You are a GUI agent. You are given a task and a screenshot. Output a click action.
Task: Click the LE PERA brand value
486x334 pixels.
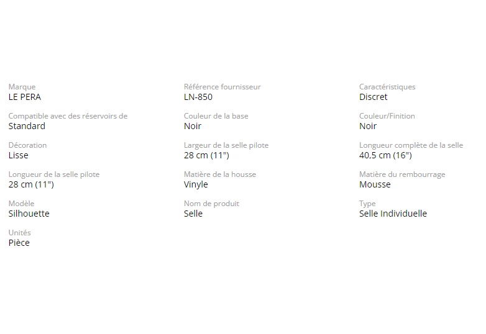25,97
